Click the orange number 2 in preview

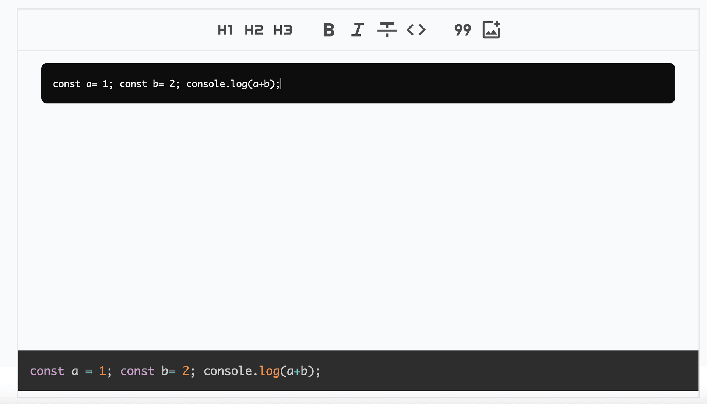point(186,371)
